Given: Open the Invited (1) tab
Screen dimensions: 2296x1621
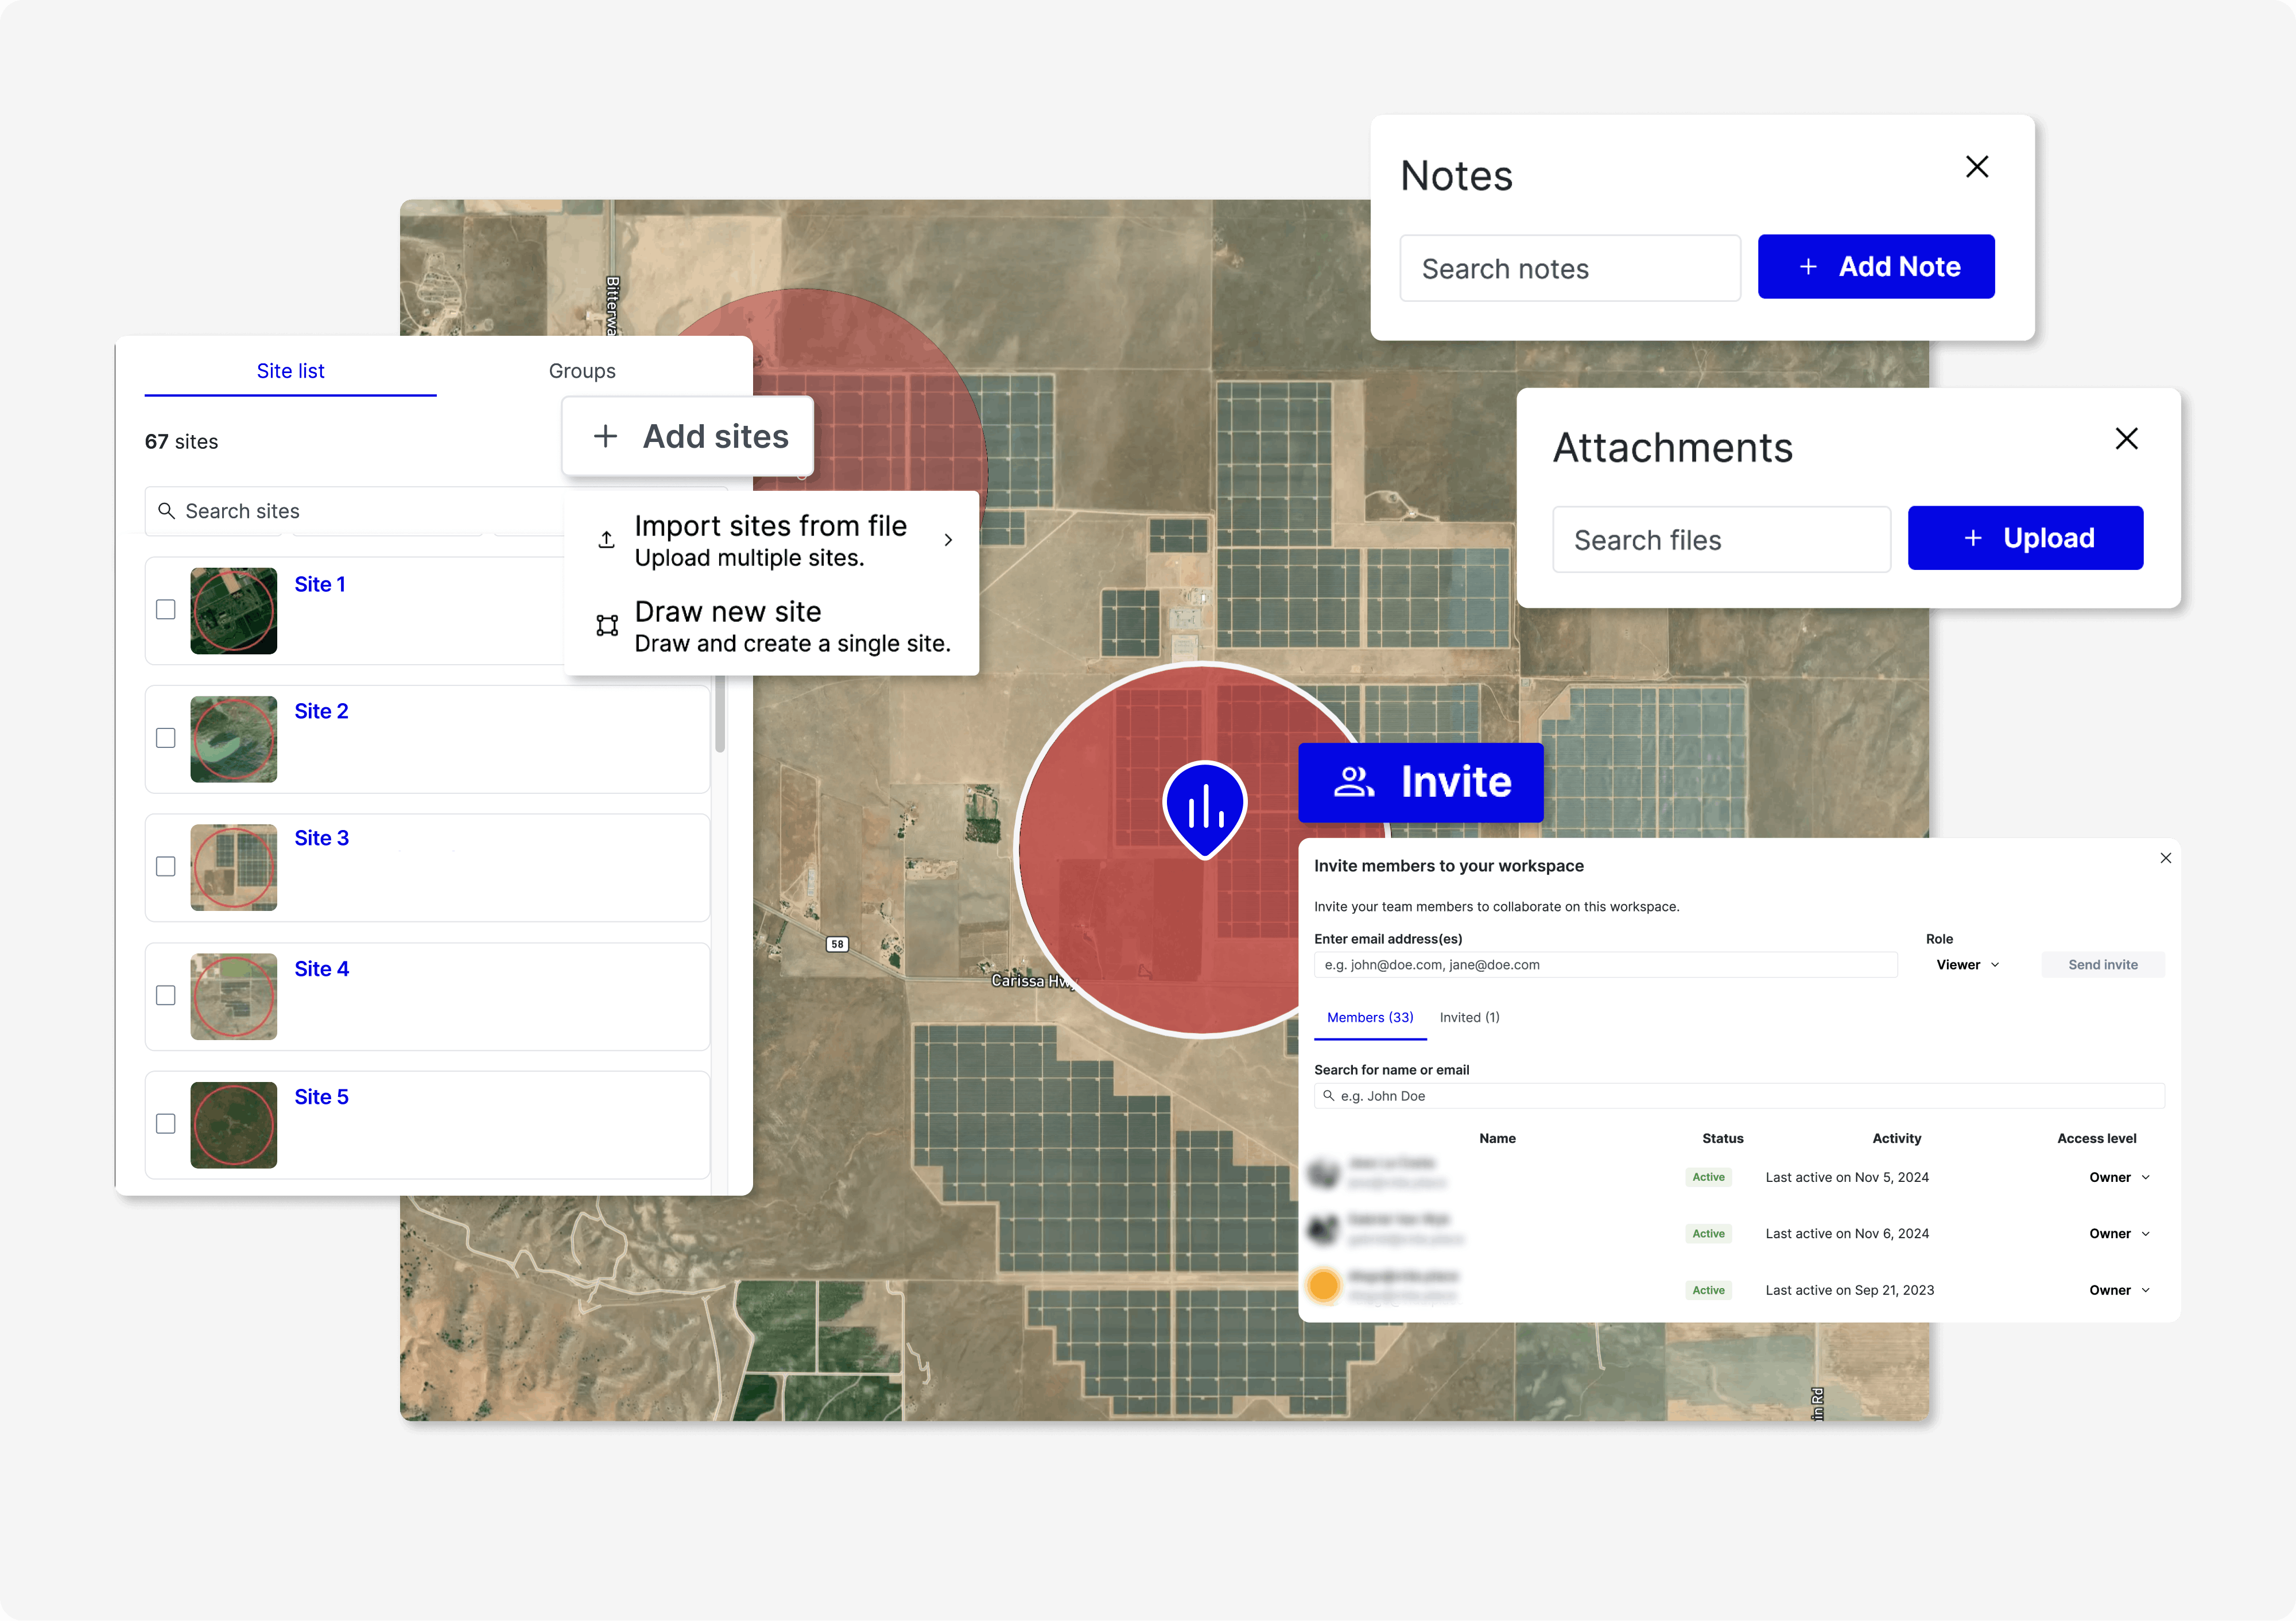Looking at the screenshot, I should point(1469,1017).
